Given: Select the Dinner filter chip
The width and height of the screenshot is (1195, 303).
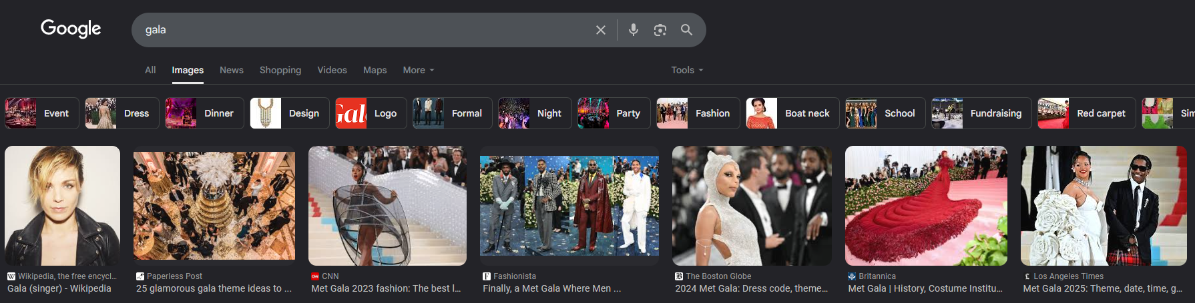Looking at the screenshot, I should coord(205,113).
